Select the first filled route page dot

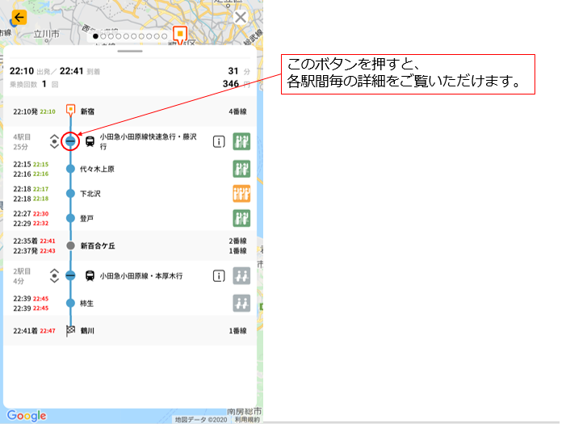[95, 36]
